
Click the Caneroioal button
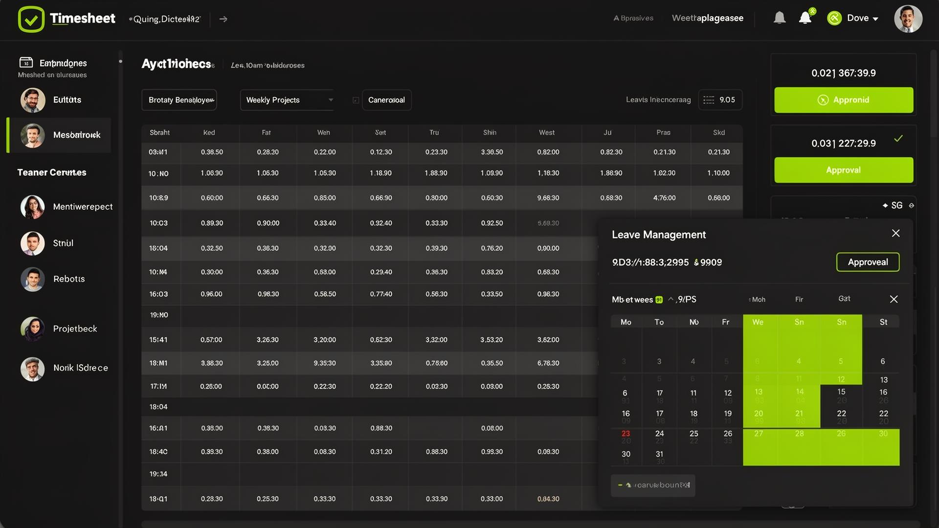pyautogui.click(x=386, y=100)
